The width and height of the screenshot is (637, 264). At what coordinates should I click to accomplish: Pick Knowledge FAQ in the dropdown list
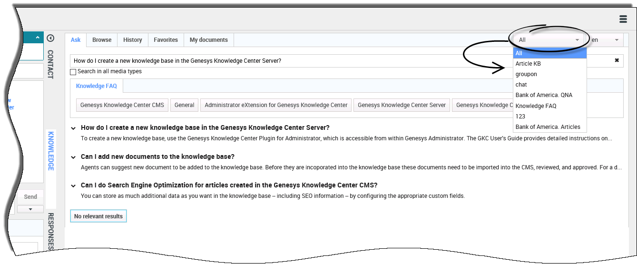tap(536, 106)
